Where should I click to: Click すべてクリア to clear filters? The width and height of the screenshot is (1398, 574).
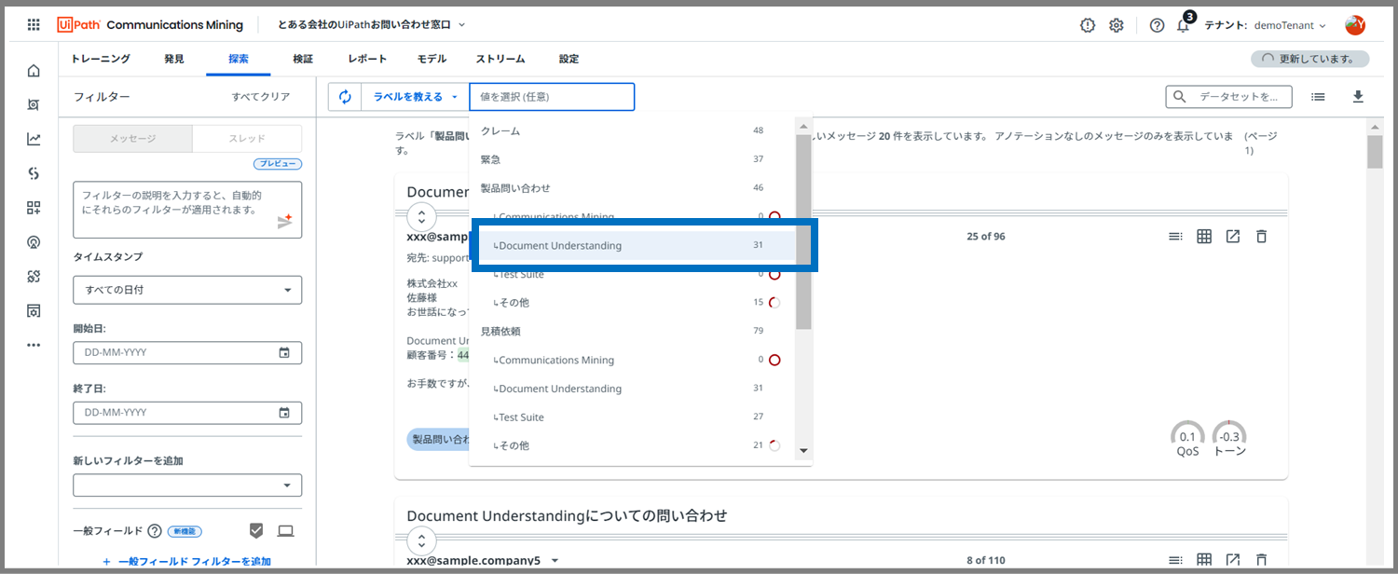(x=261, y=97)
